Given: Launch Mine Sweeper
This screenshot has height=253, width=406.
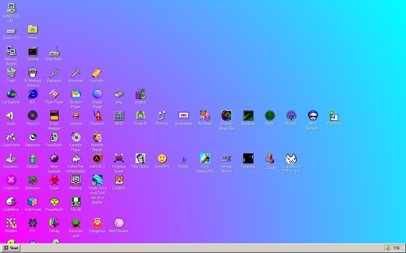Looking at the screenshot, I should coord(54,159).
